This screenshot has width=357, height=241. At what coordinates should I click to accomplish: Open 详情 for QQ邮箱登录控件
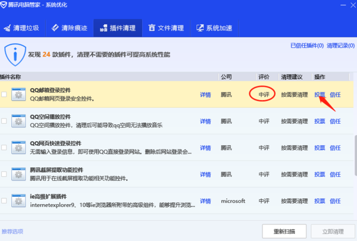click(205, 95)
